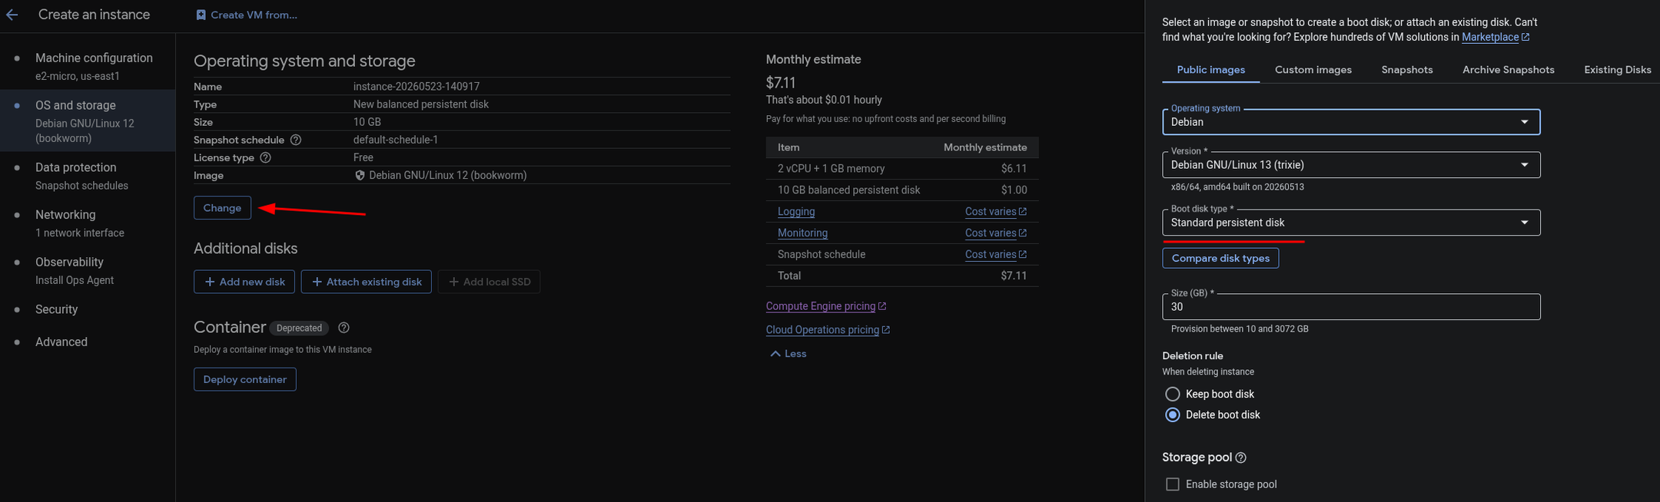Click Add local SSD button
Image resolution: width=1660 pixels, height=502 pixels.
(489, 282)
